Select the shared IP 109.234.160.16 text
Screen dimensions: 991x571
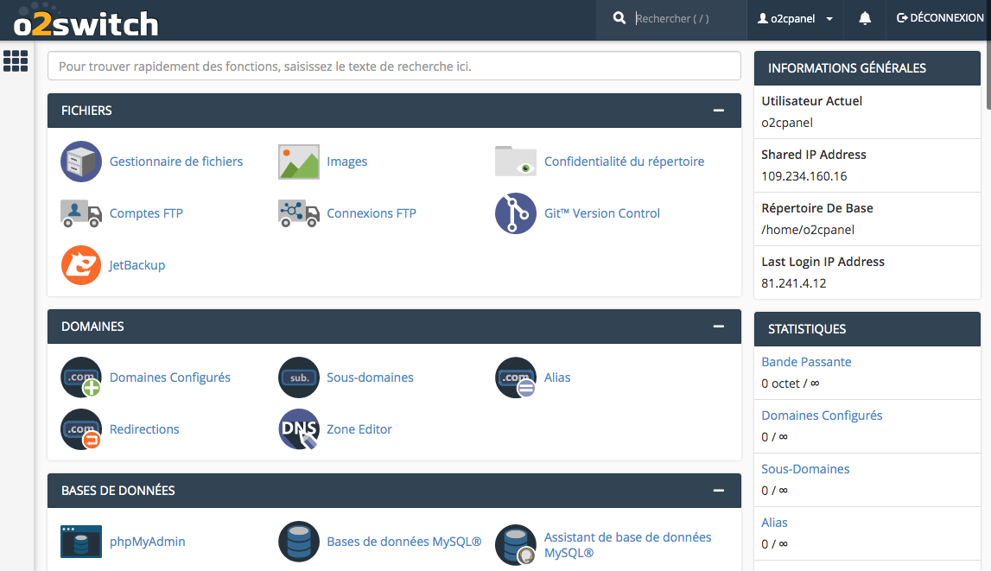(804, 176)
